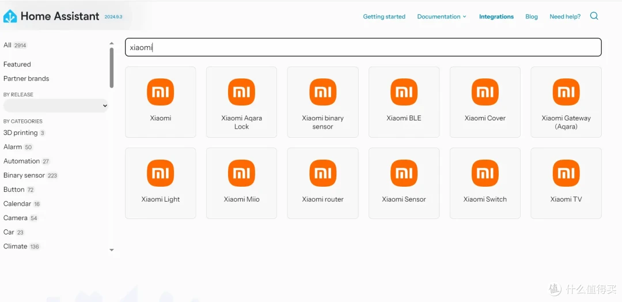Click the Mi logo on Xiaomi BLE card
The width and height of the screenshot is (622, 302).
tap(404, 92)
